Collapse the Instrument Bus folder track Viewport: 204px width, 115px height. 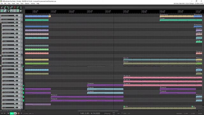[22, 66]
